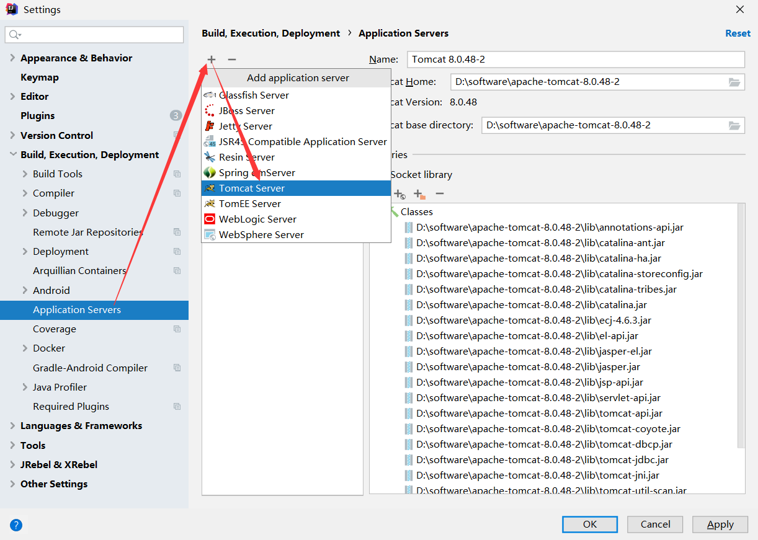Screen dimensions: 758x540
Task: Open help with question mark icon
Action: point(16,525)
